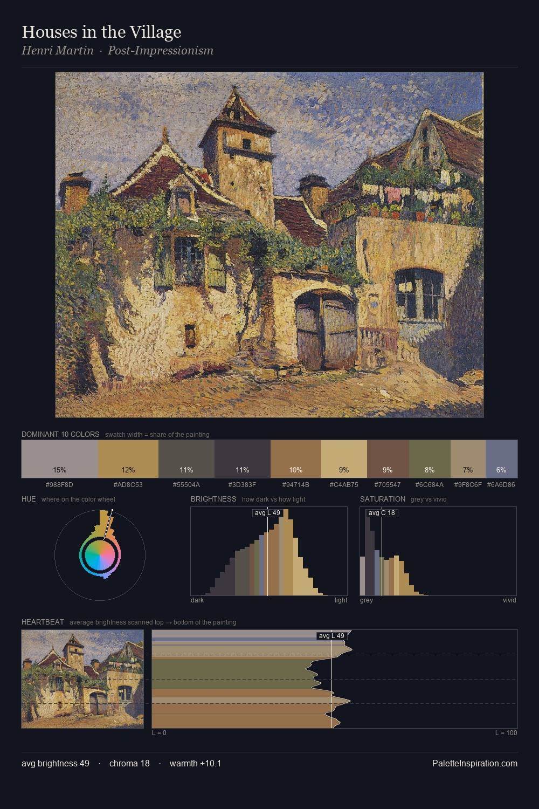Viewport: 539px width, 809px height.
Task: Select the #6C684A olive swatch
Action: click(x=430, y=459)
